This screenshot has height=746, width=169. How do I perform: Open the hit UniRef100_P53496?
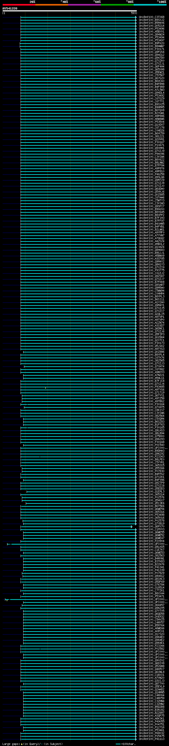click(152, 29)
